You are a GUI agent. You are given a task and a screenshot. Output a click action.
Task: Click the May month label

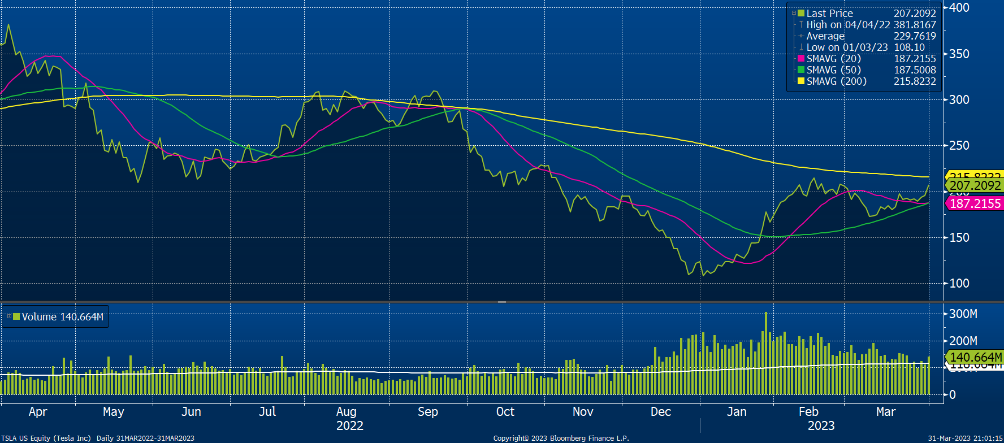[114, 412]
